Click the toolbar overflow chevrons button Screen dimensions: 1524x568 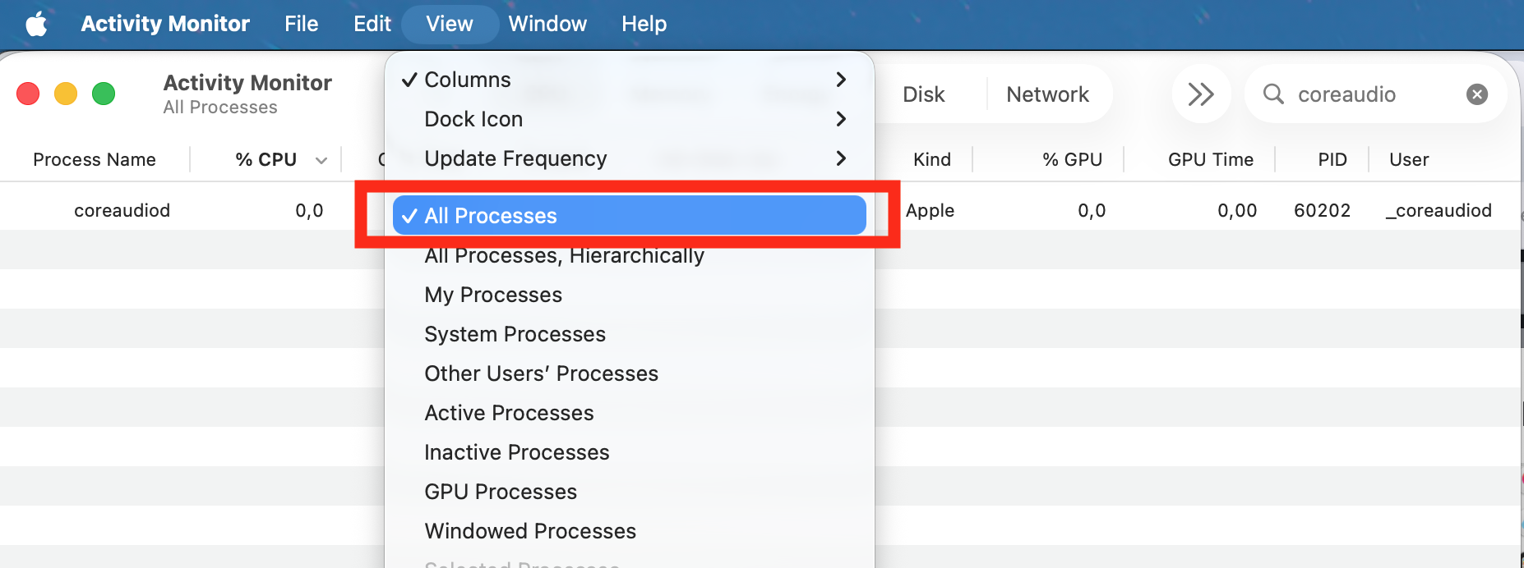[x=1201, y=94]
